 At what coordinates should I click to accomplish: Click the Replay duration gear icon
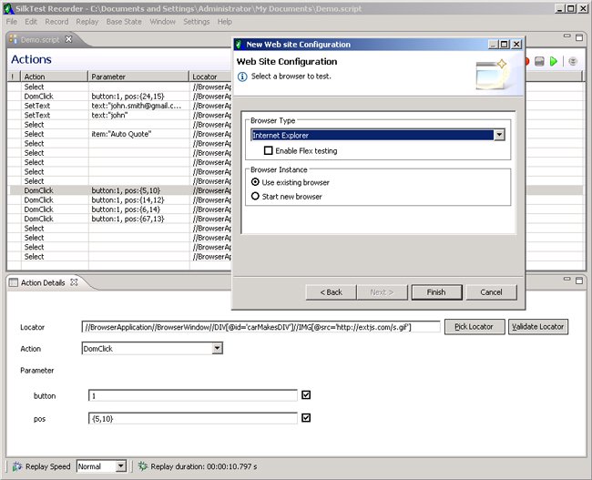coord(142,466)
